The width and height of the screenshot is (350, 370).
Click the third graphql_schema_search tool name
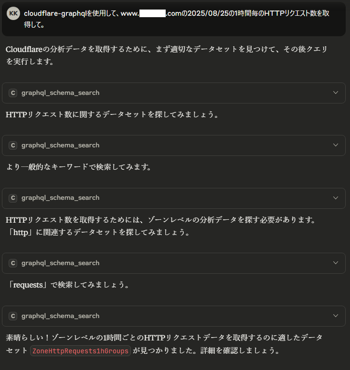(60, 198)
